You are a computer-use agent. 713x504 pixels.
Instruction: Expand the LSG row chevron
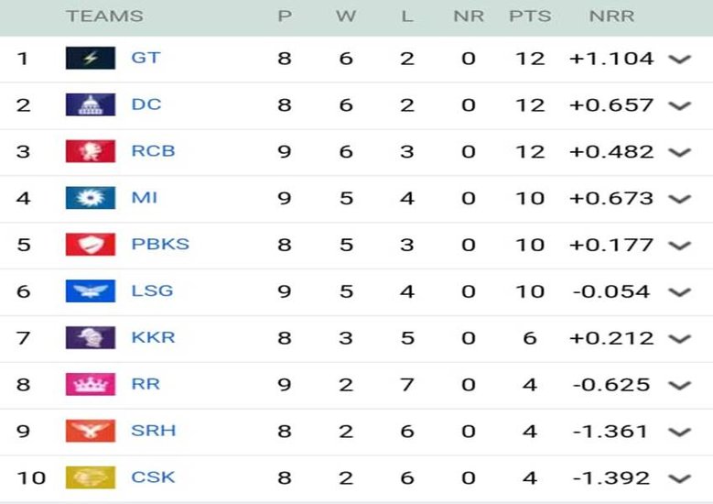click(680, 291)
